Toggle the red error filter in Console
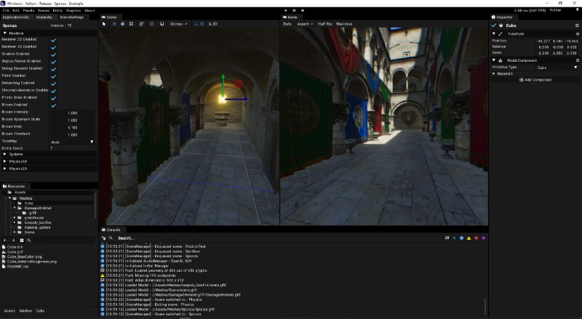This screenshot has height=319, width=582. tap(477, 238)
